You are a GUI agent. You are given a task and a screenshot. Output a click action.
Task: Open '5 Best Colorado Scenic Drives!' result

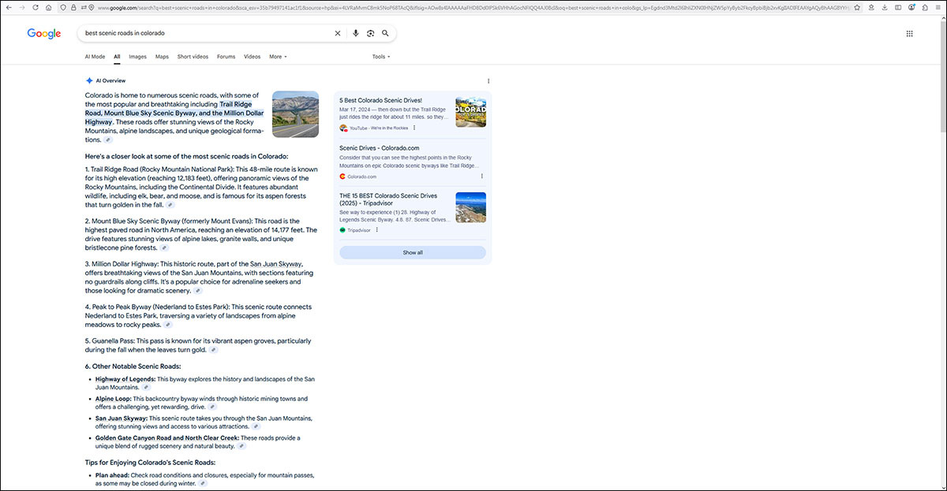coord(380,100)
